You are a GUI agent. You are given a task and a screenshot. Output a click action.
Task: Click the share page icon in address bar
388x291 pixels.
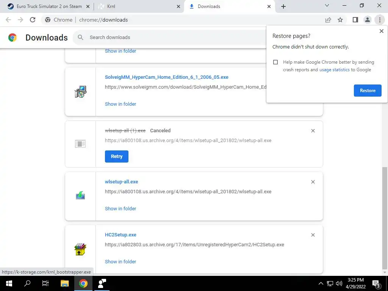(x=328, y=20)
